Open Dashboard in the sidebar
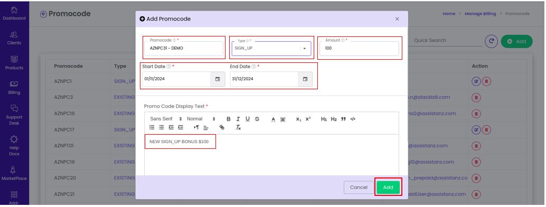The image size is (546, 207). 14,14
